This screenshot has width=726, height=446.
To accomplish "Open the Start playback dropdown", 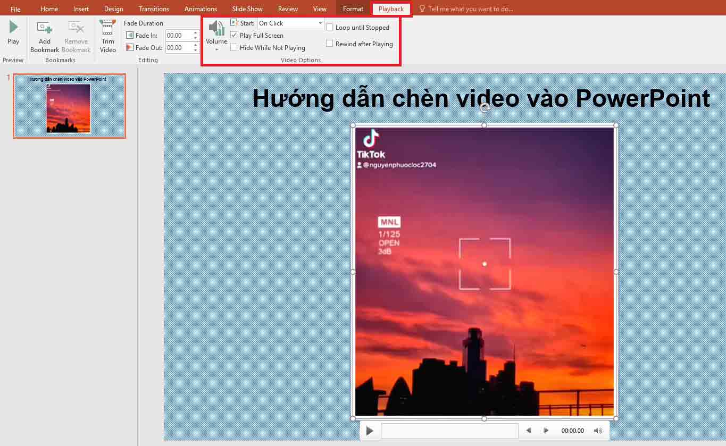I will (x=320, y=23).
